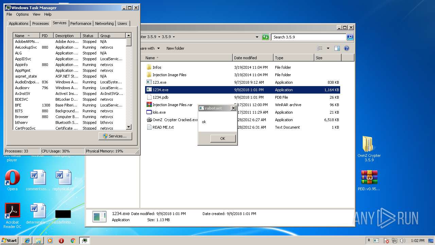Screen dimensions: 435x245
Task: Launch Internet Explorer from the taskbar
Action: pyautogui.click(x=27, y=241)
